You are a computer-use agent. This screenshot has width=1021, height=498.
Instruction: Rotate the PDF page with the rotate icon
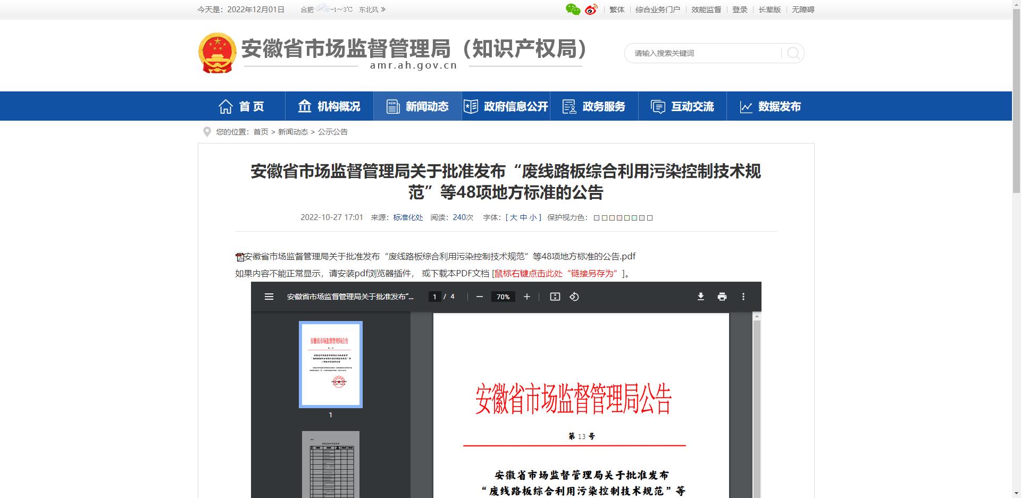pyautogui.click(x=574, y=297)
